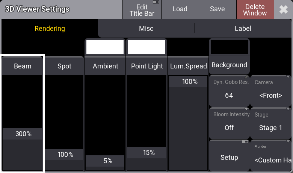Open the Background black color swatch
Image resolution: width=293 pixels, height=173 pixels.
click(x=229, y=47)
